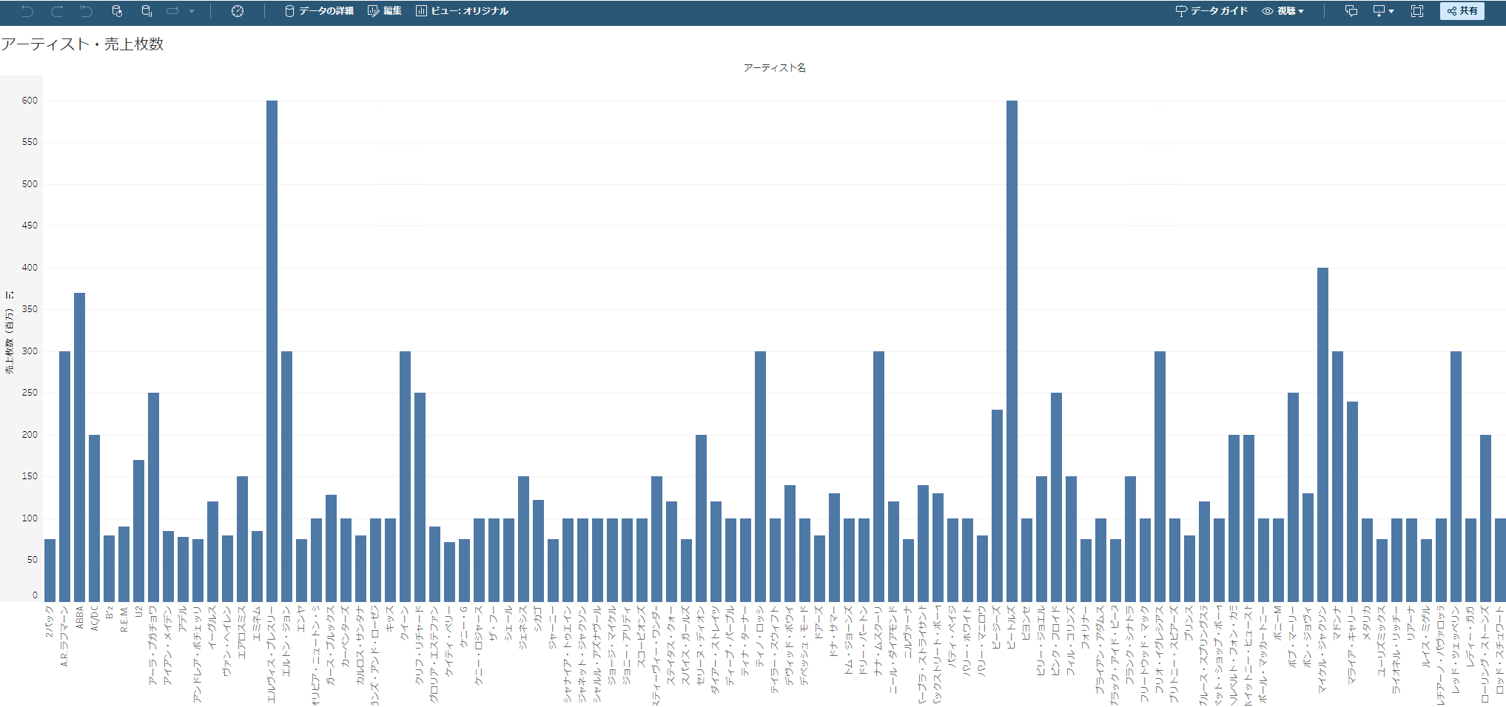The width and height of the screenshot is (1506, 707).
Task: Select the マドンナ bar
Action: (x=1337, y=476)
